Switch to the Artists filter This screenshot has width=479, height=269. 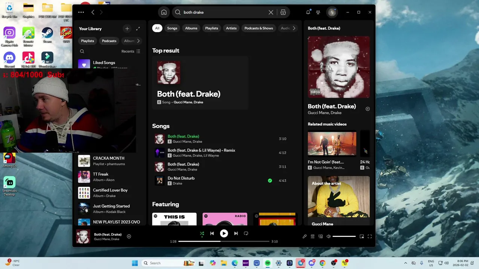[231, 28]
